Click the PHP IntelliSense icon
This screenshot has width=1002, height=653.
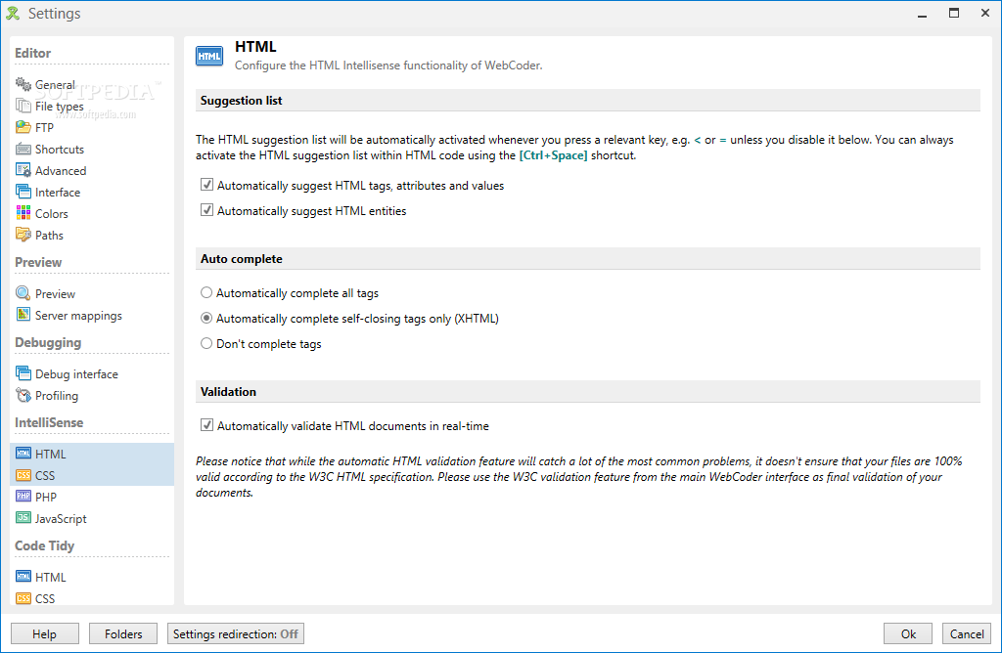coord(23,498)
